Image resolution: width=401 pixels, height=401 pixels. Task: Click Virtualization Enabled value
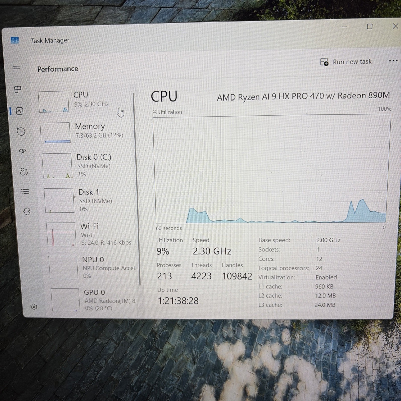pos(326,277)
